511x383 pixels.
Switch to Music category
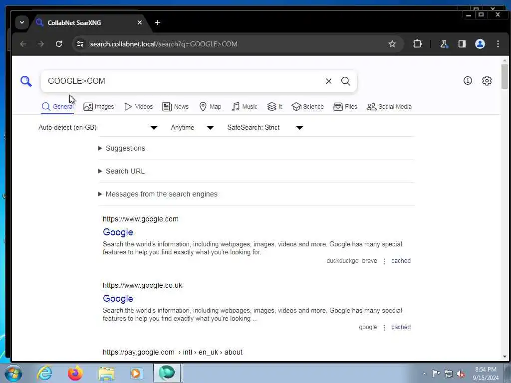tap(244, 107)
